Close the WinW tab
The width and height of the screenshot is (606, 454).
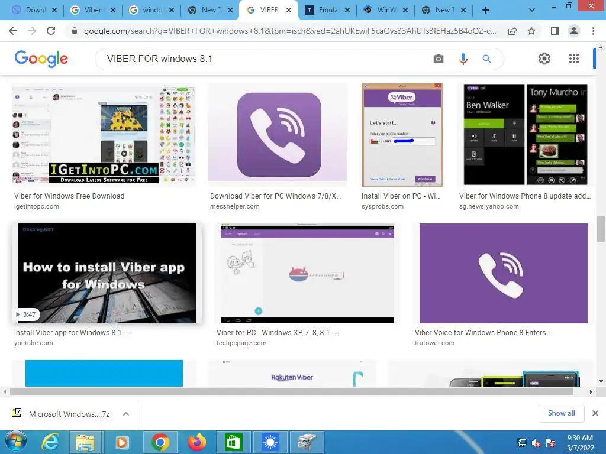point(405,11)
